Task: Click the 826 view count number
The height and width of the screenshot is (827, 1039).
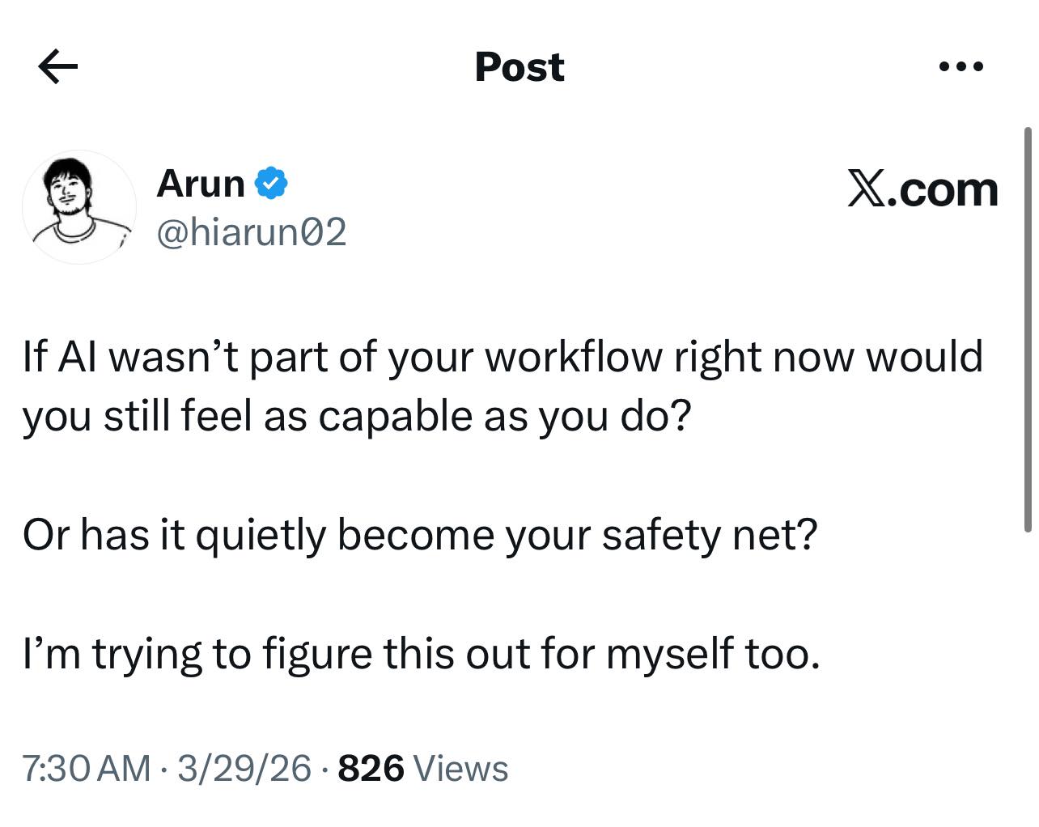Action: click(x=371, y=768)
